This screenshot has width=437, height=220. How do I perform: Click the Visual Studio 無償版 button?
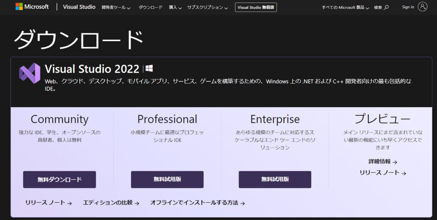(x=256, y=7)
